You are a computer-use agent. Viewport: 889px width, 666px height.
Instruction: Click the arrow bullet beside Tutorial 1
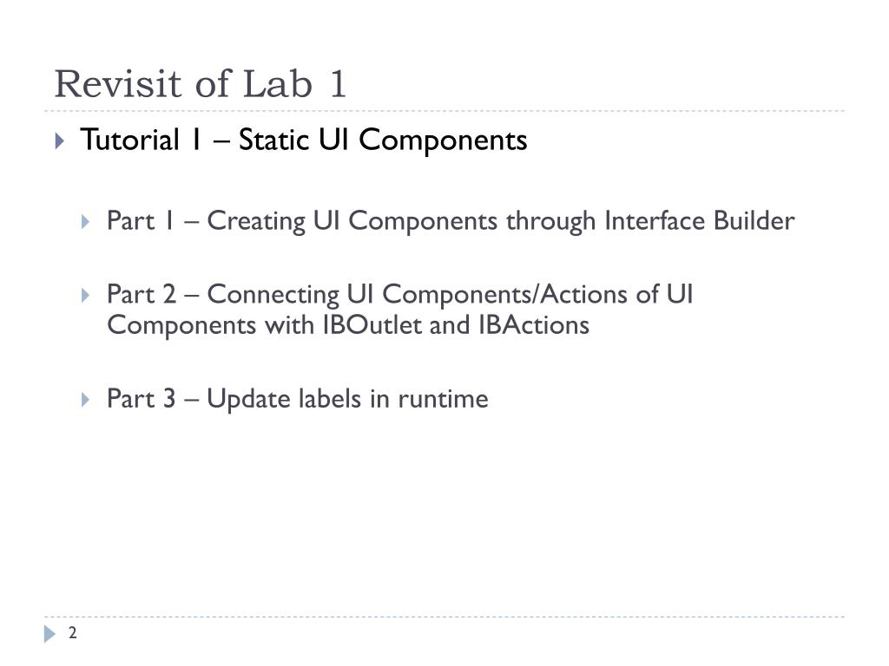[60, 140]
